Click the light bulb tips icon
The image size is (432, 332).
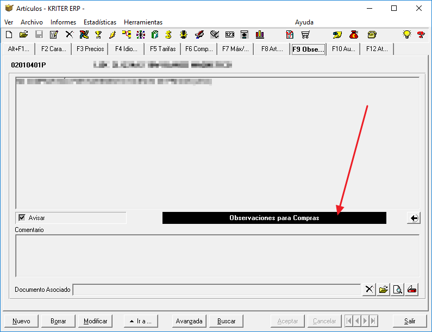(x=407, y=34)
